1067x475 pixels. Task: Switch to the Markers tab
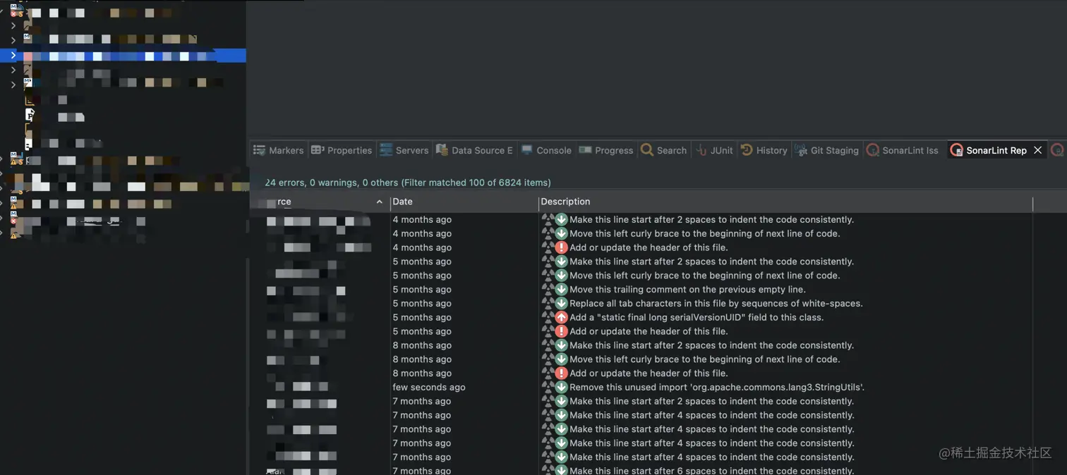279,150
